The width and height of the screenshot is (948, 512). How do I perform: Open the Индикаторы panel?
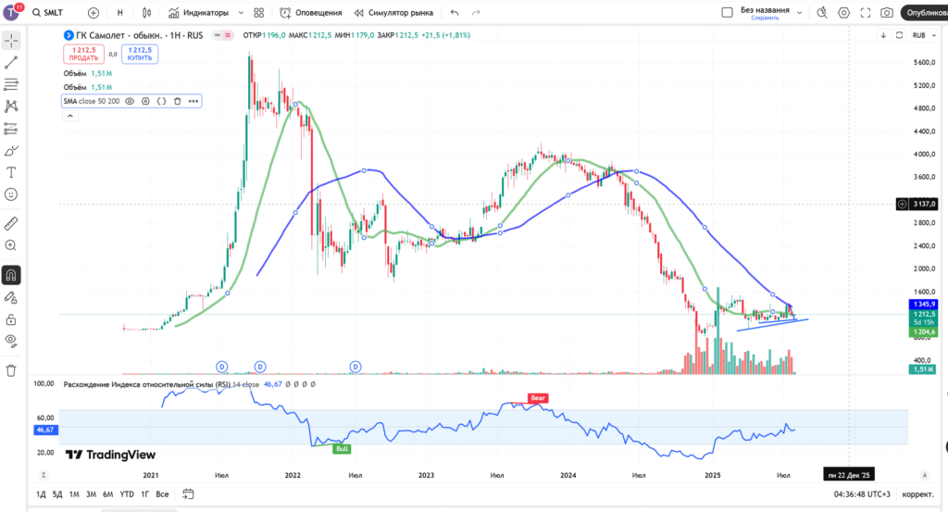pyautogui.click(x=199, y=13)
